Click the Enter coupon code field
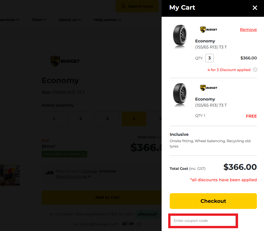Image resolution: width=264 pixels, height=231 pixels. point(203,221)
